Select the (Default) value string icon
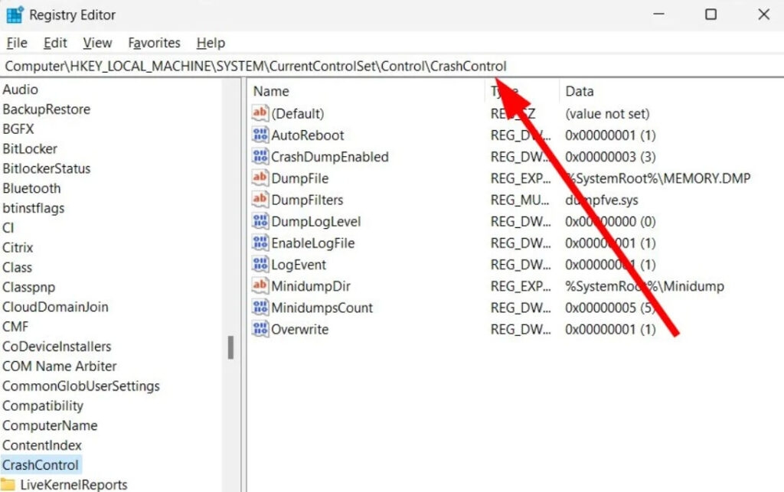Image resolution: width=784 pixels, height=492 pixels. click(260, 113)
